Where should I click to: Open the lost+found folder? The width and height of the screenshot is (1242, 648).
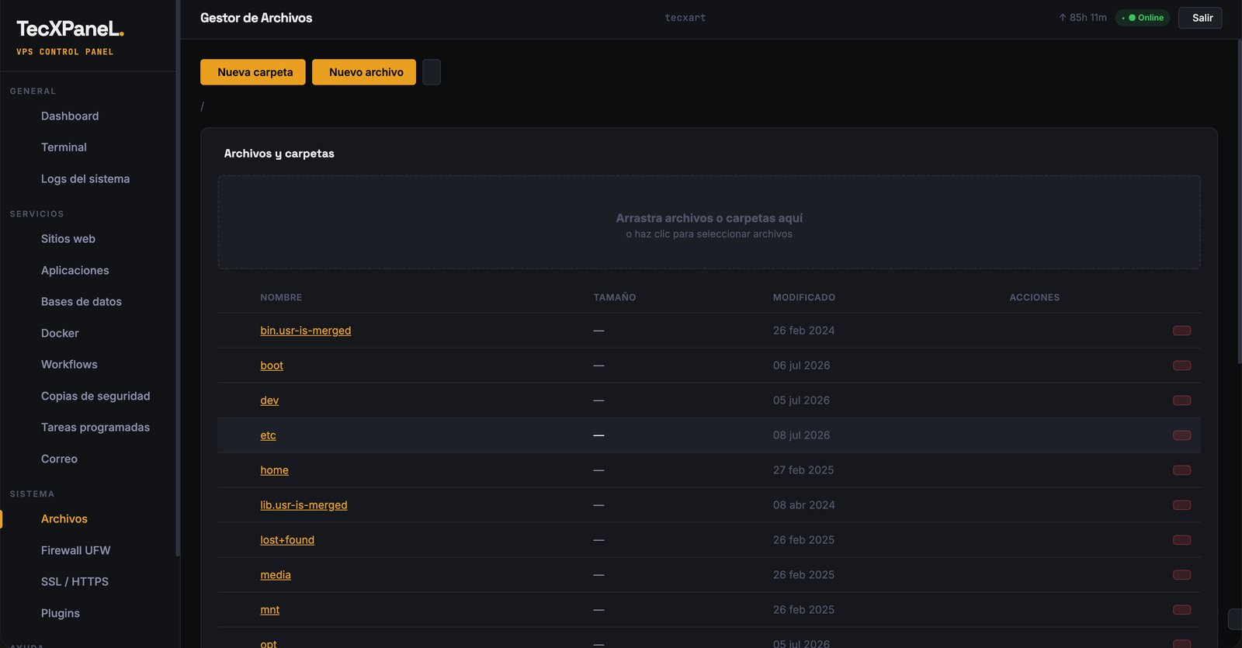[x=287, y=540]
